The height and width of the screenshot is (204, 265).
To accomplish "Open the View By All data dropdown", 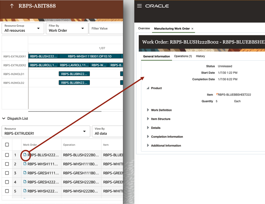I will pyautogui.click(x=108, y=131).
